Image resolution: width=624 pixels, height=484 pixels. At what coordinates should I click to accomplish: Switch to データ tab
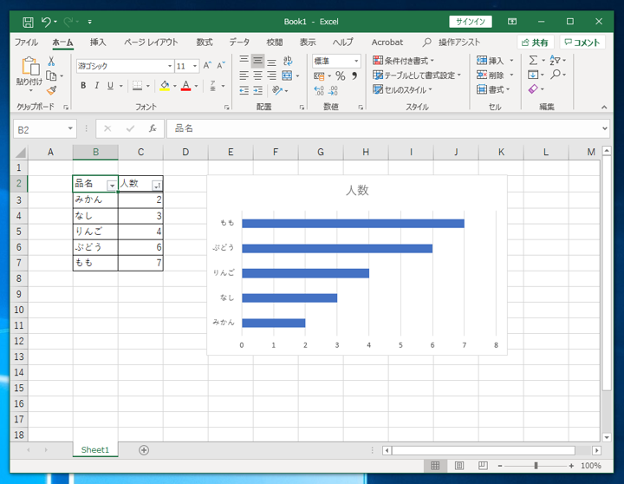click(x=239, y=43)
